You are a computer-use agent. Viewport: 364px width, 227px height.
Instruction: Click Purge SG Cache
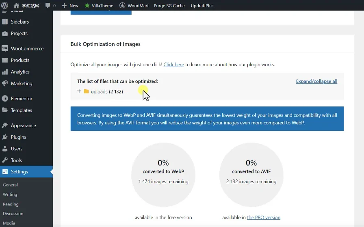169,6
